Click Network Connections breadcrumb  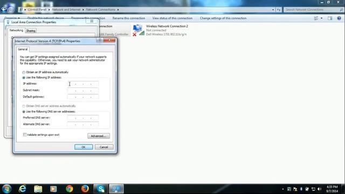click(101, 10)
